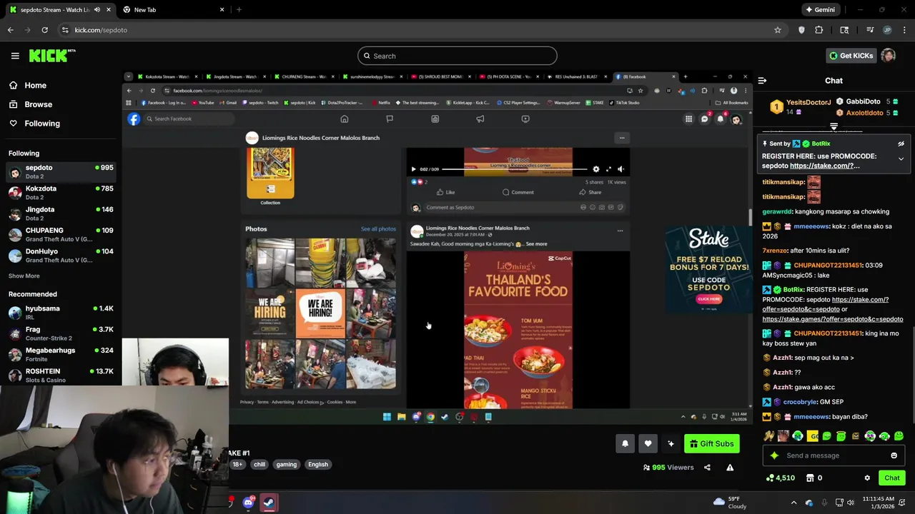Collapse the gift leaderboard handle
The width and height of the screenshot is (915, 514).
coord(834,127)
